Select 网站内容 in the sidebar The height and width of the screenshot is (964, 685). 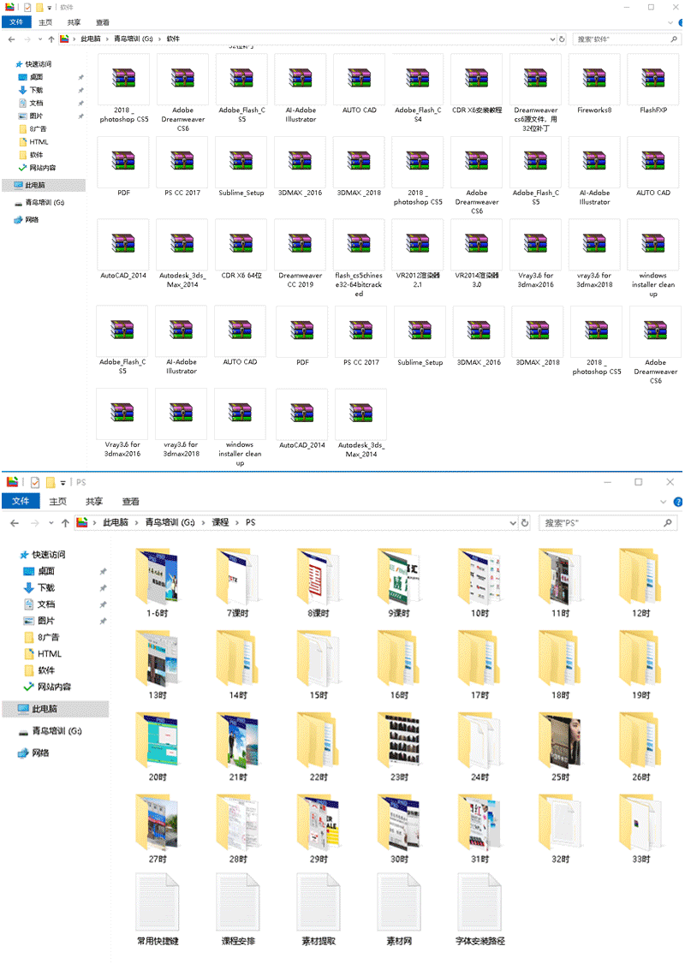pos(53,687)
